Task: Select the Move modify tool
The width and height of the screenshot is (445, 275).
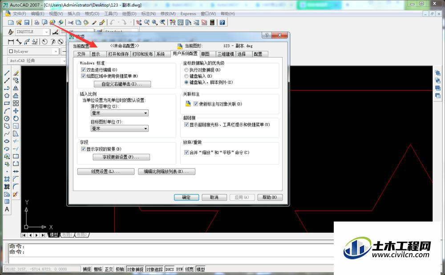Action: click(16, 111)
